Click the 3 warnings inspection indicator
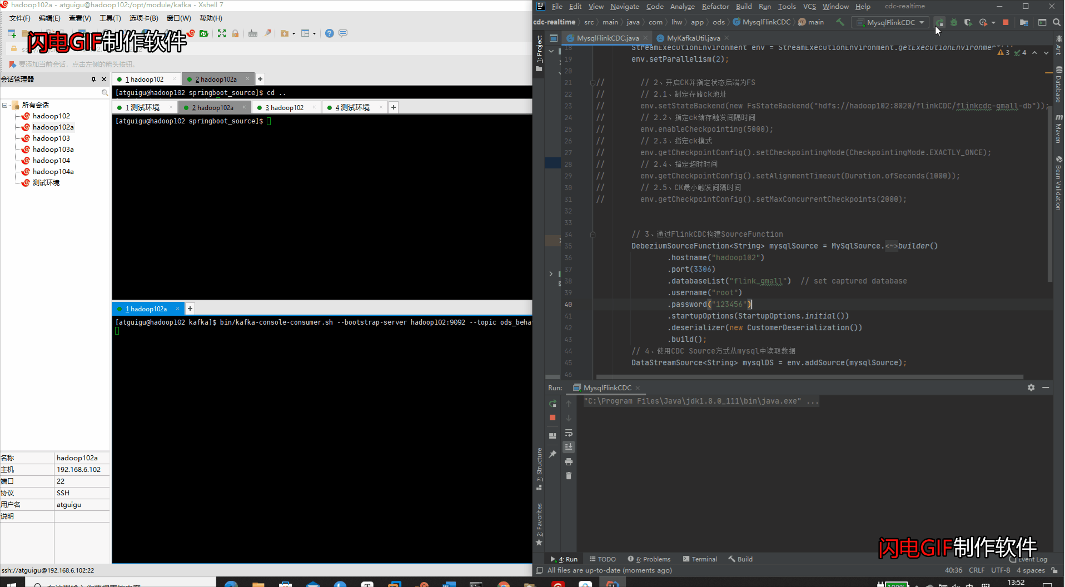The height and width of the screenshot is (587, 1065). click(1003, 53)
